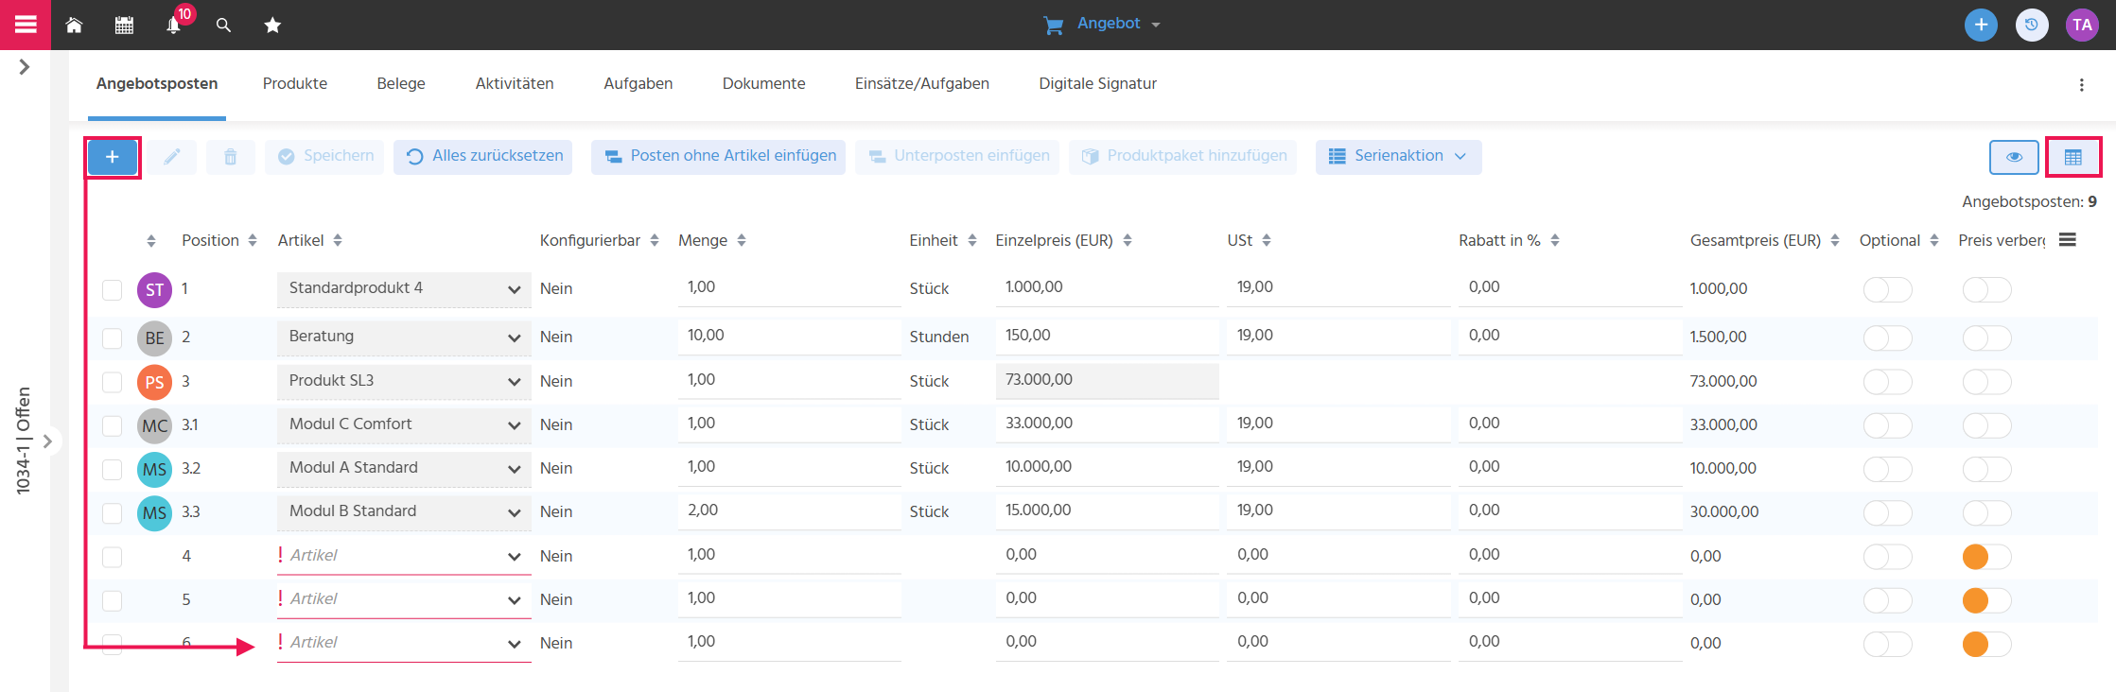Switch to the Belege tab
2116x692 pixels.
(x=401, y=84)
